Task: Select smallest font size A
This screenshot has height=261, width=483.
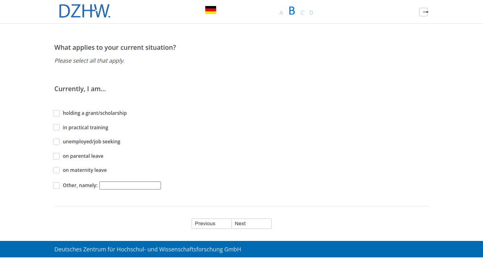Action: pos(281,13)
